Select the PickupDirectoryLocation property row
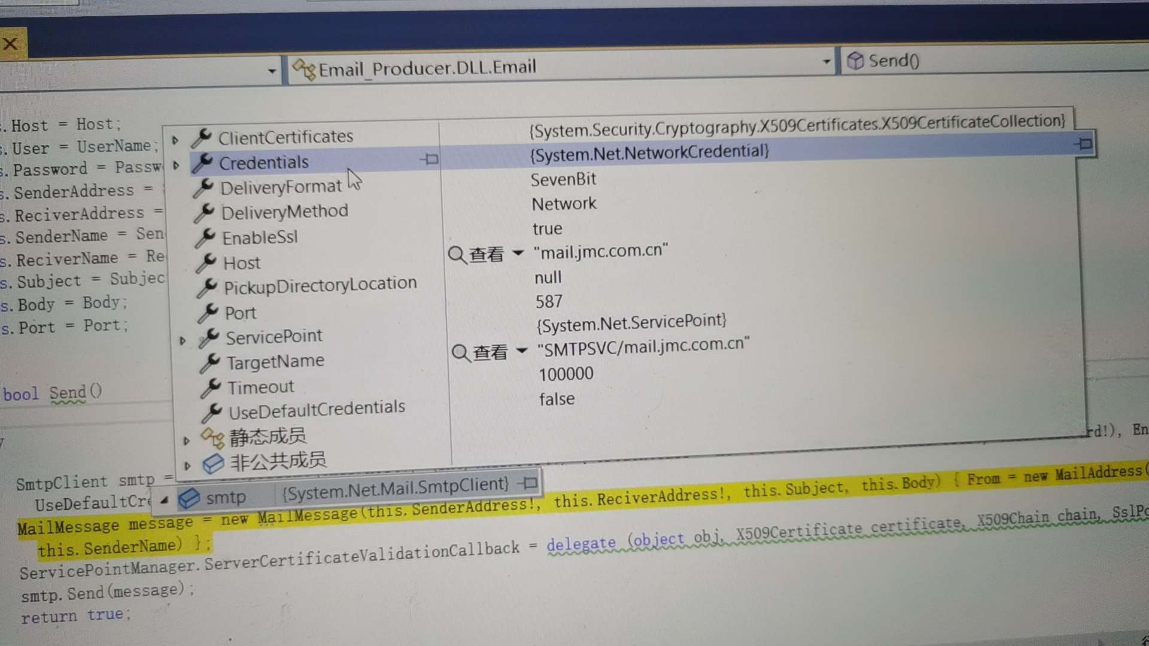Viewport: 1149px width, 646px height. (320, 285)
